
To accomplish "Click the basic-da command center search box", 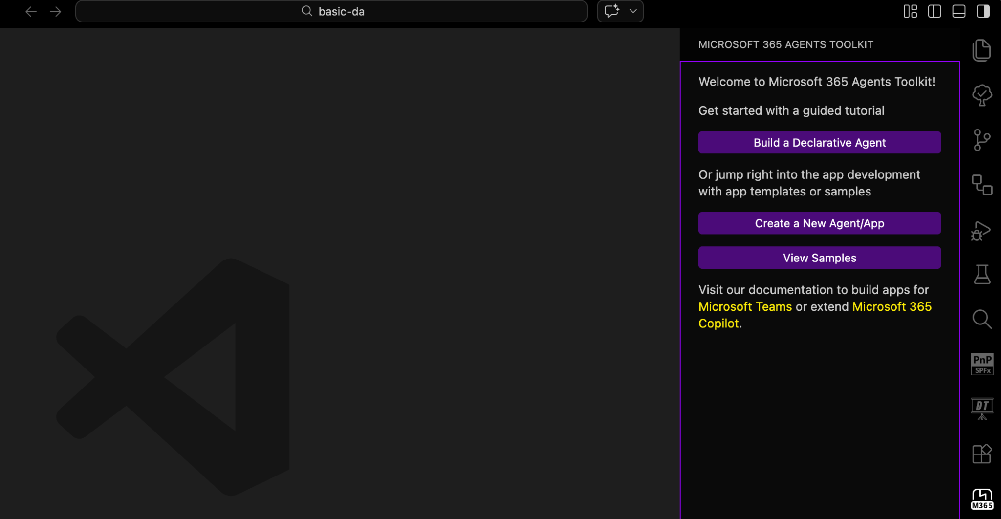I will pyautogui.click(x=331, y=11).
